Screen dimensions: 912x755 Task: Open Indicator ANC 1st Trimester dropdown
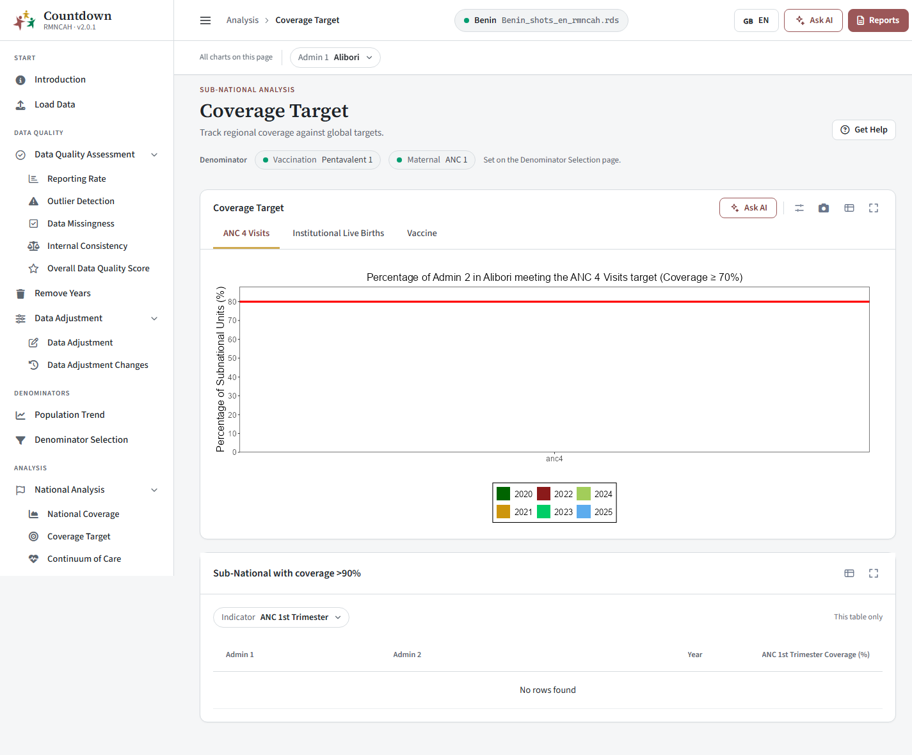tap(281, 617)
